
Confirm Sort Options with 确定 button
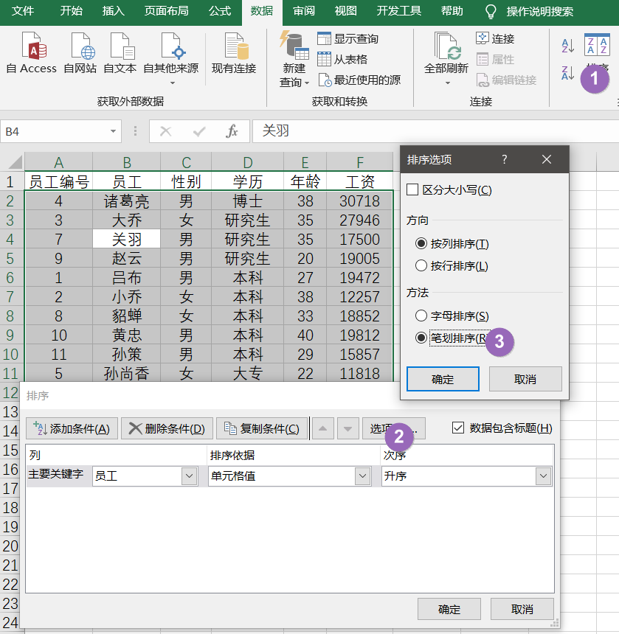point(443,379)
